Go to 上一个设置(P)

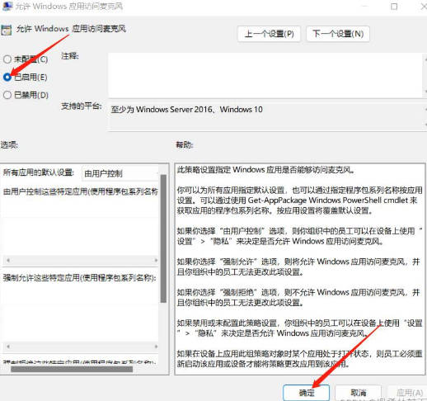pyautogui.click(x=269, y=34)
